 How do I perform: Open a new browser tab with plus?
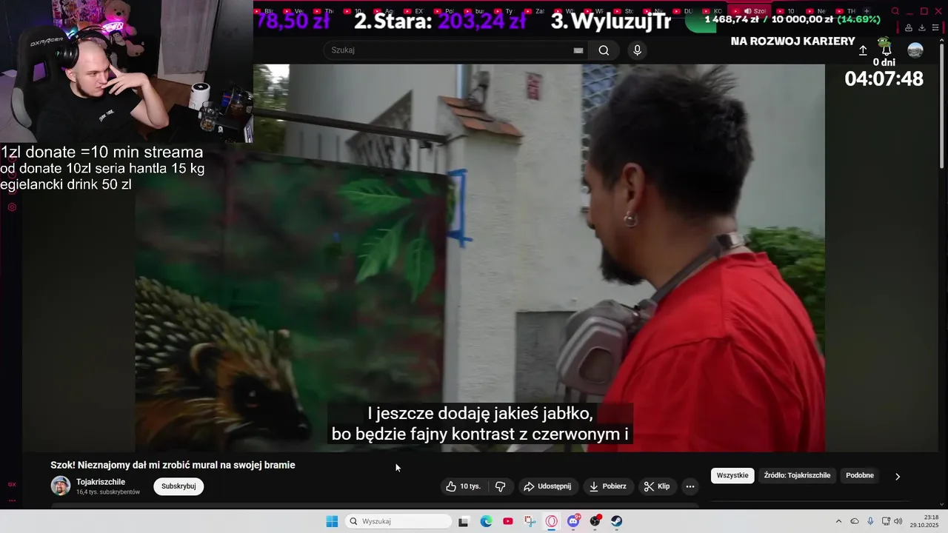[867, 11]
